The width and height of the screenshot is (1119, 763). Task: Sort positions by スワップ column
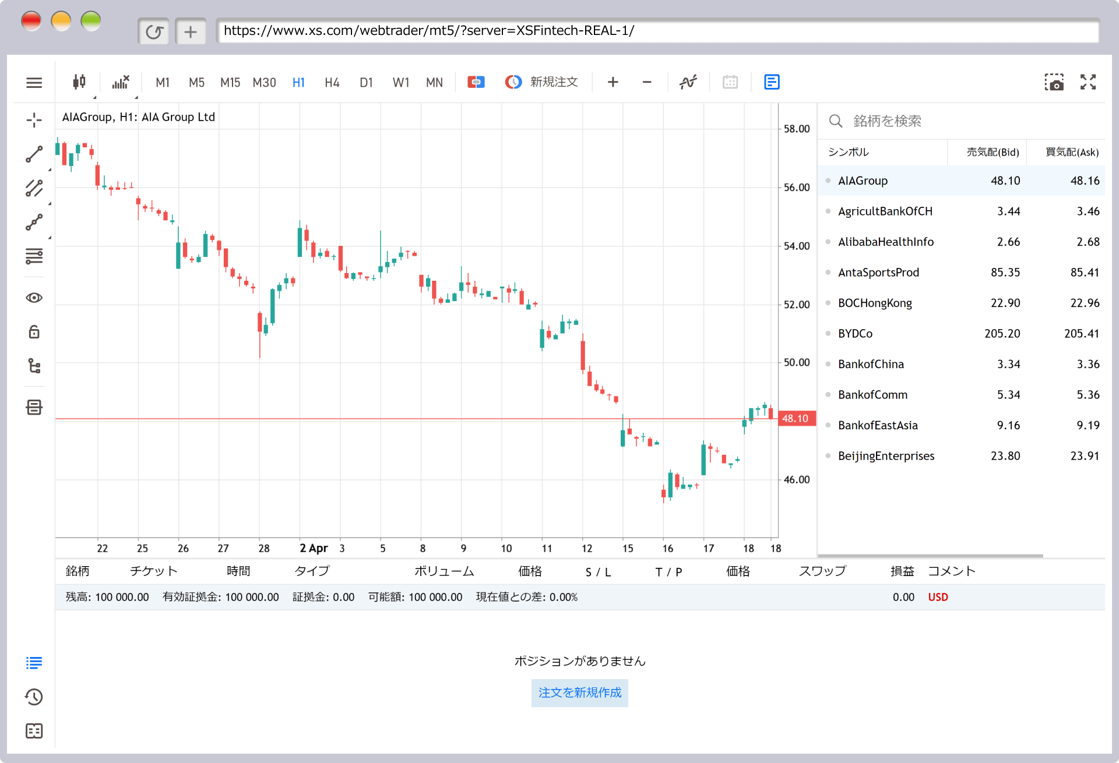(x=822, y=571)
